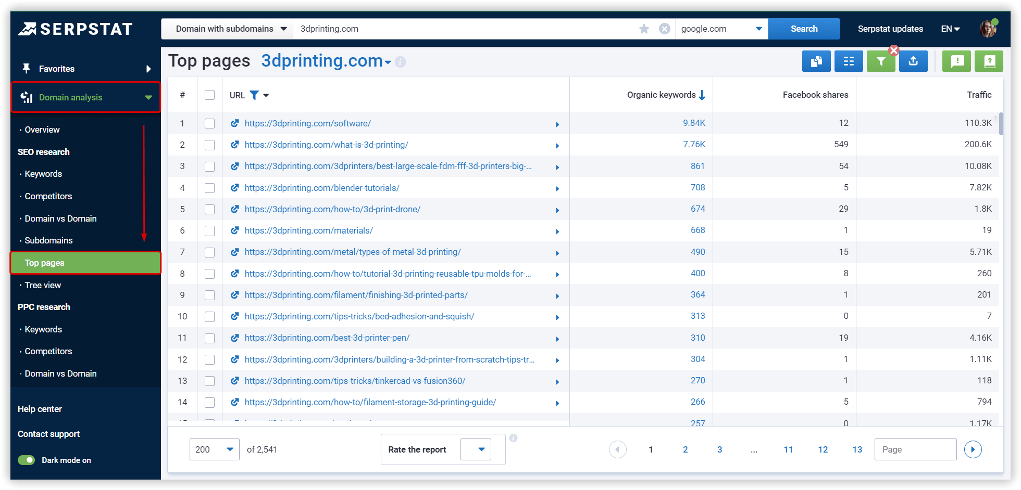Click the blue Search button
This screenshot has width=1021, height=490.
804,29
